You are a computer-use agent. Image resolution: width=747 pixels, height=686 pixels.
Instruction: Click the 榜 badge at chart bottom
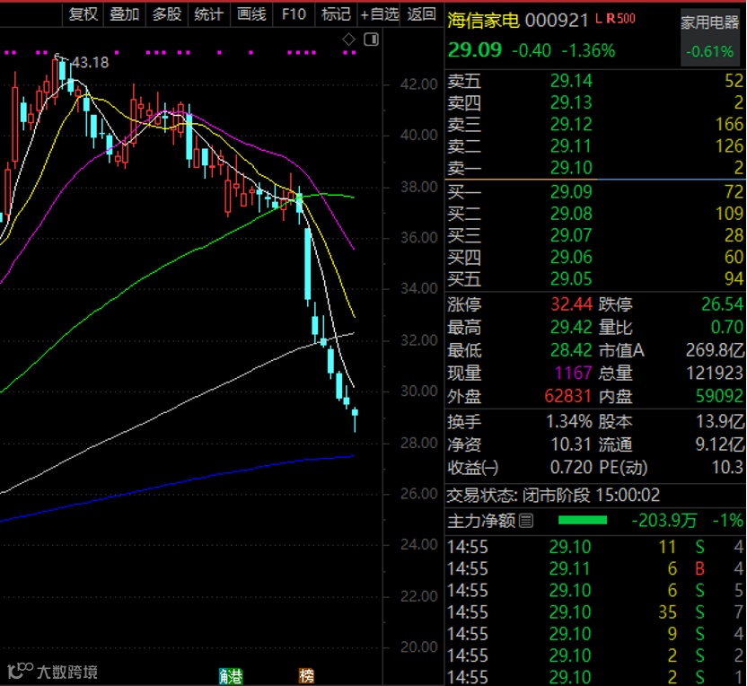[x=306, y=675]
